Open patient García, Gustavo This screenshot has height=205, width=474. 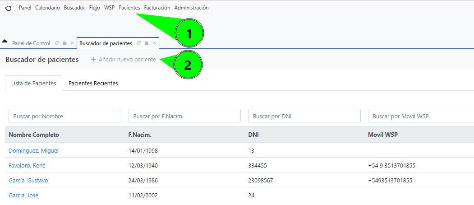pyautogui.click(x=28, y=181)
